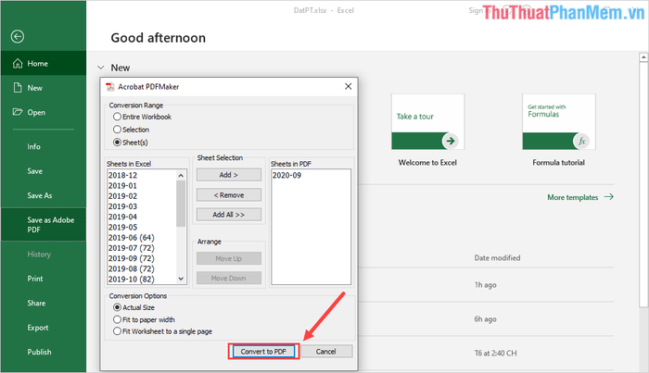Collapse the New section chevron
Screen dimensions: 649x373
(x=100, y=68)
